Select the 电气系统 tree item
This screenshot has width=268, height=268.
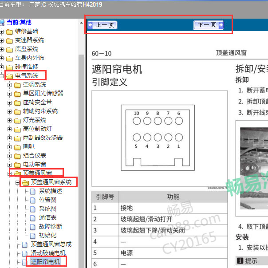(27, 75)
